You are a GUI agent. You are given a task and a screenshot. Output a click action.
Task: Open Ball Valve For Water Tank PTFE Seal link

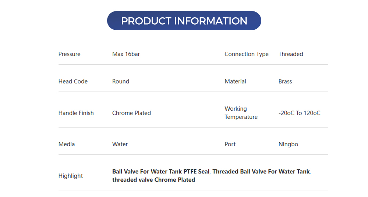tap(161, 171)
